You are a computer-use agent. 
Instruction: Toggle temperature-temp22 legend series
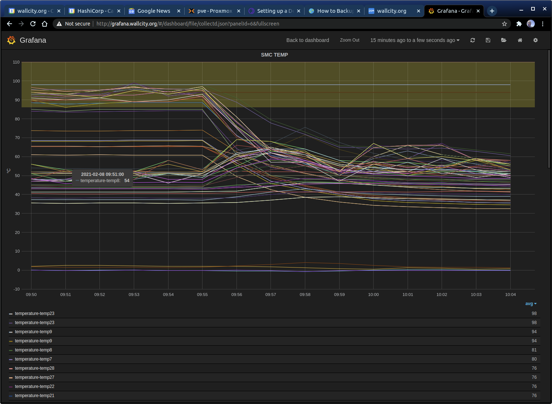34,386
